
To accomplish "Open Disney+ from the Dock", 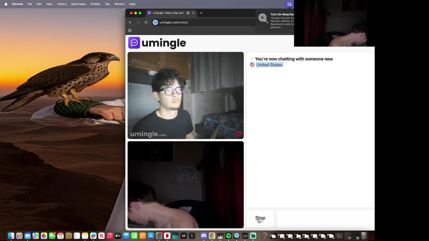I will point(175,236).
